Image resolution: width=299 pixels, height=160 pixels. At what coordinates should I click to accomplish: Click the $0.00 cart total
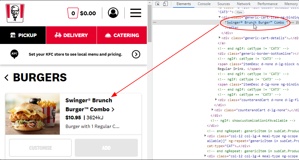(88, 13)
